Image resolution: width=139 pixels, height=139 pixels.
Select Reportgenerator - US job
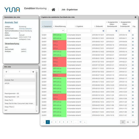20,97
